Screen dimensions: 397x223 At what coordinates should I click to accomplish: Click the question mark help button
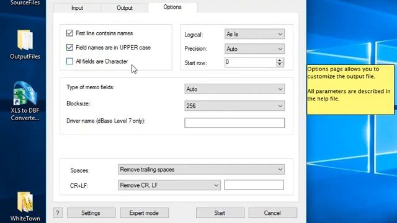point(58,213)
